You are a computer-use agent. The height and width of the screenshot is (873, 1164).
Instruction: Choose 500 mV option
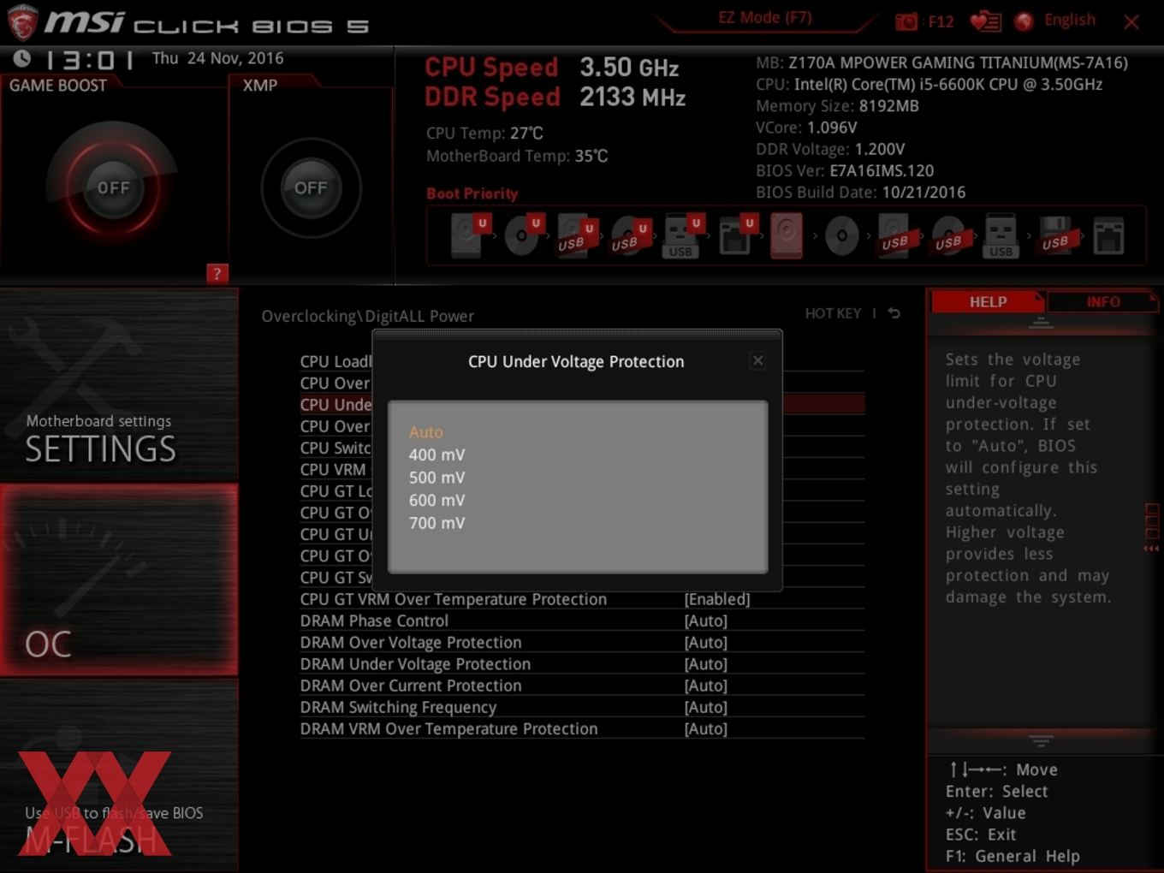(x=436, y=478)
